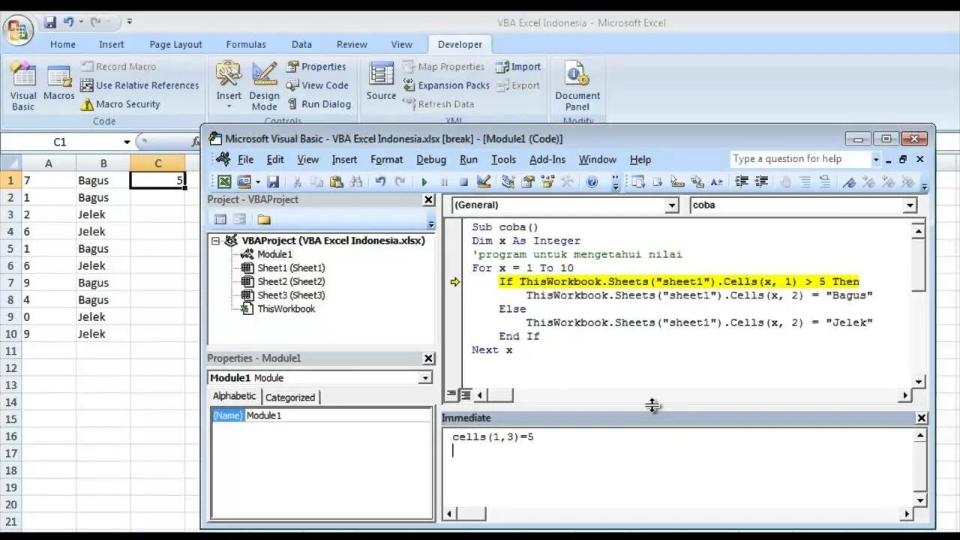Open the Tools menu in VBA editor
This screenshot has width=960, height=540.
pos(503,159)
